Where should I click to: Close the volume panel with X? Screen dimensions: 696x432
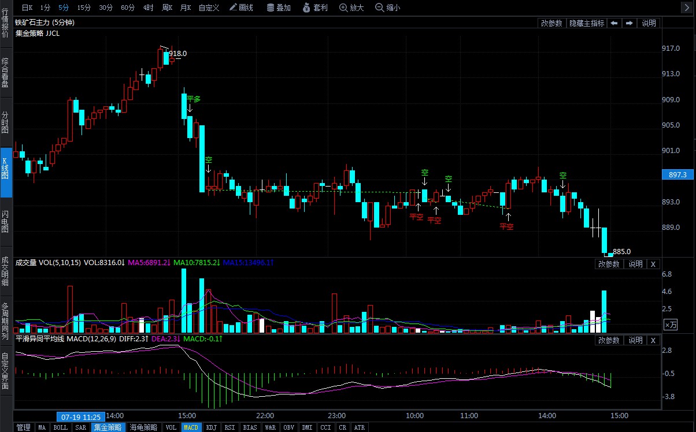click(652, 264)
